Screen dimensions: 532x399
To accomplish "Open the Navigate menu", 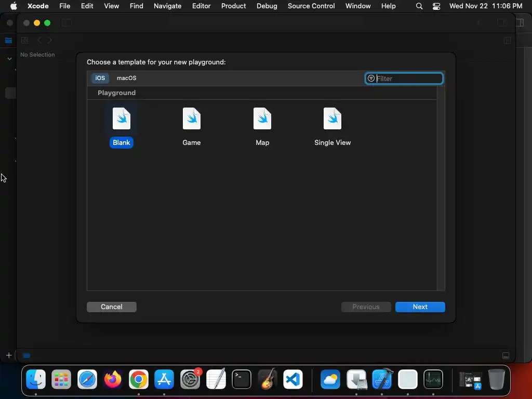I will point(168,6).
